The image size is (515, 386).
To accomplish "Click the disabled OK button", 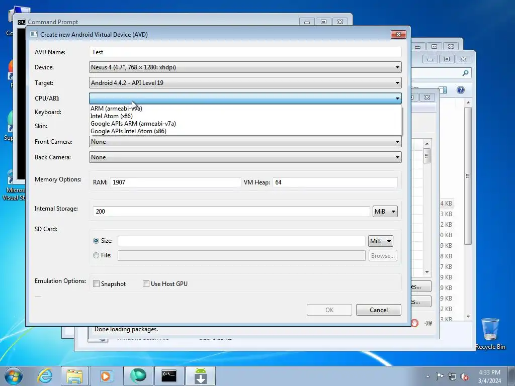I will click(x=329, y=310).
